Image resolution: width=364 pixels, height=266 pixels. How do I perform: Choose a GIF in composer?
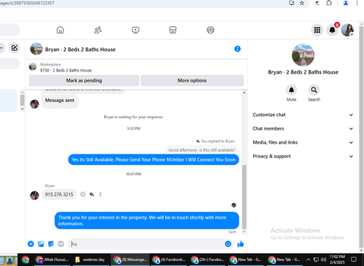coord(60,243)
